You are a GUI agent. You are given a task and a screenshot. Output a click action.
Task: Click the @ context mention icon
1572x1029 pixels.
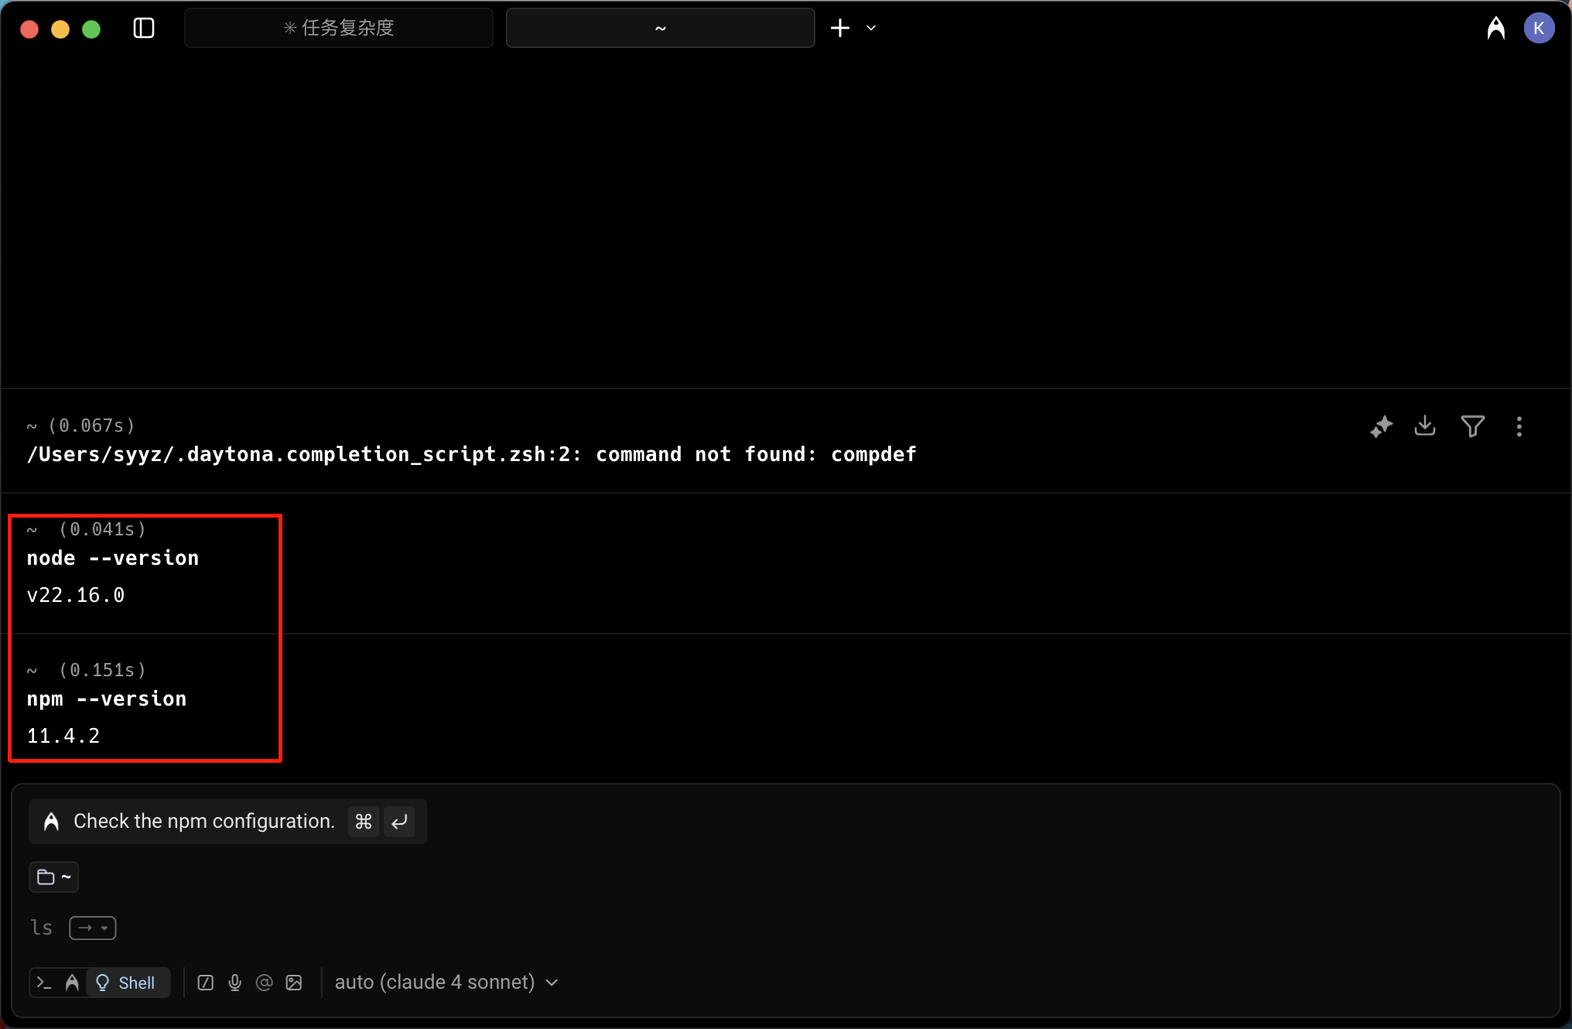pos(264,983)
